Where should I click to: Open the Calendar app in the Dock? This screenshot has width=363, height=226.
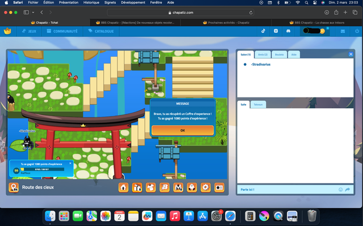[120, 216]
